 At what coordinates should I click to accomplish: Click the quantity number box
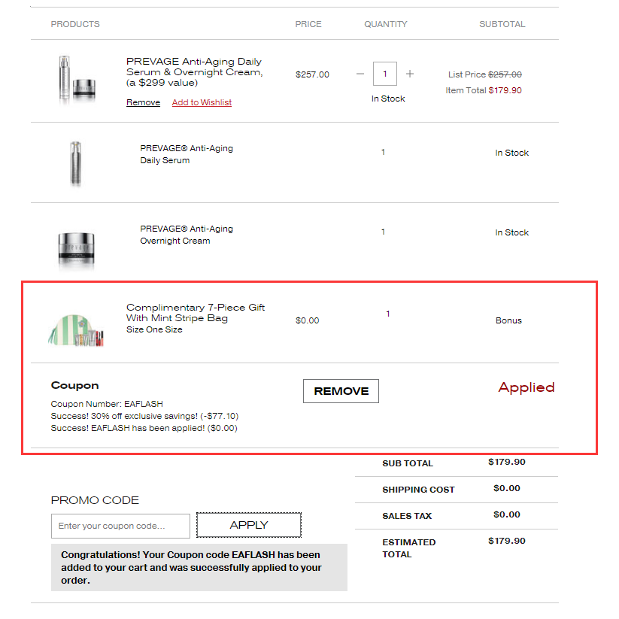click(x=385, y=74)
